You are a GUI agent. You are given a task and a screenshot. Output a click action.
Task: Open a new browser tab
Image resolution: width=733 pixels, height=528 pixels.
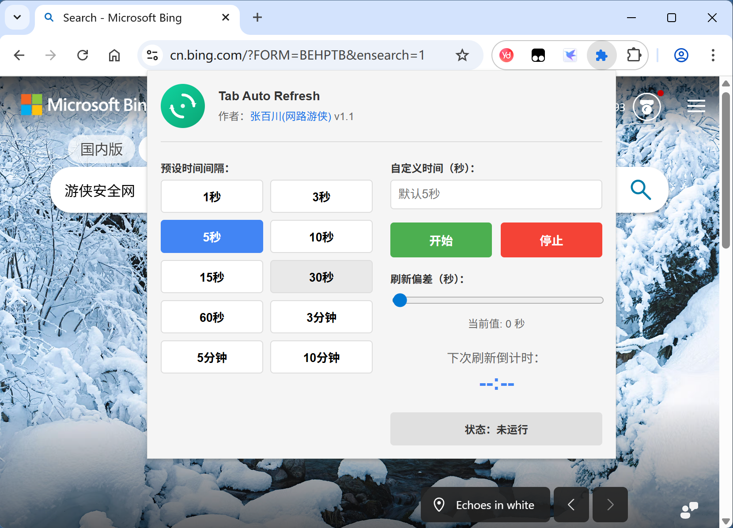[x=257, y=18]
